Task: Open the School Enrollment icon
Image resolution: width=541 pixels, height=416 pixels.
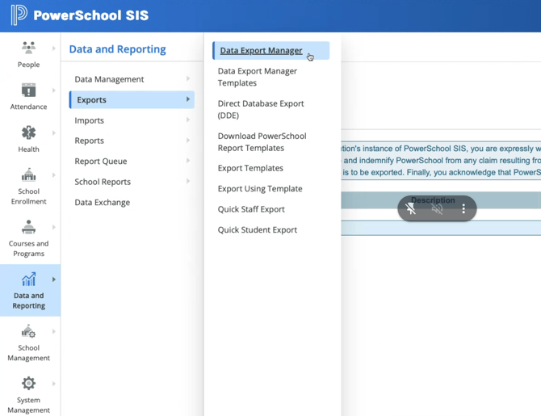Action: point(28,175)
